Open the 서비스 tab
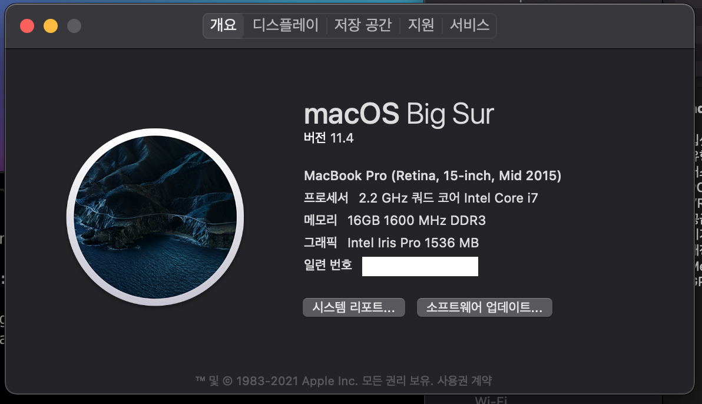This screenshot has height=404, width=702. pos(469,25)
